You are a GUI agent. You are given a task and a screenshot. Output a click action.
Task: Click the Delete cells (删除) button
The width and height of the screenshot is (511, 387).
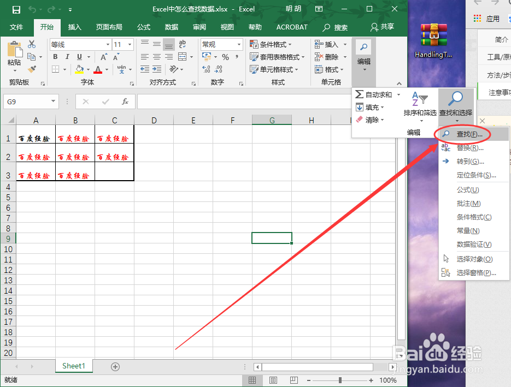point(326,57)
